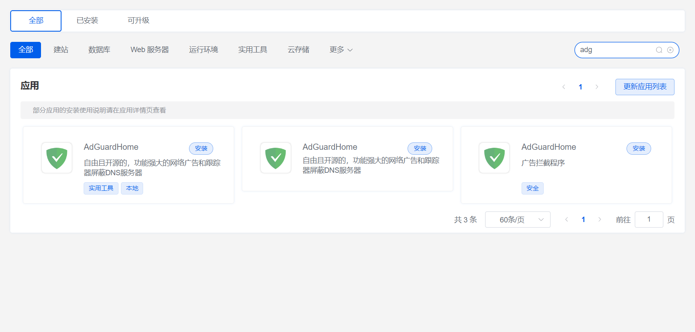Click the search magnifier icon
The width and height of the screenshot is (695, 332).
(x=659, y=50)
